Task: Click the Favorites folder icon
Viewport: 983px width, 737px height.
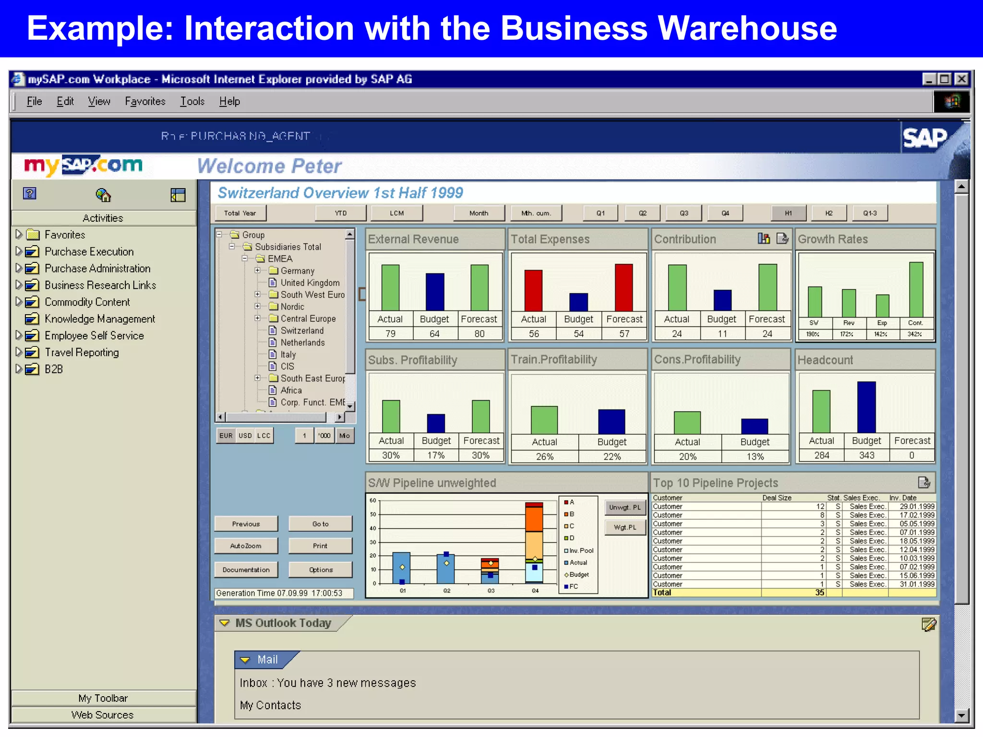Action: point(33,235)
